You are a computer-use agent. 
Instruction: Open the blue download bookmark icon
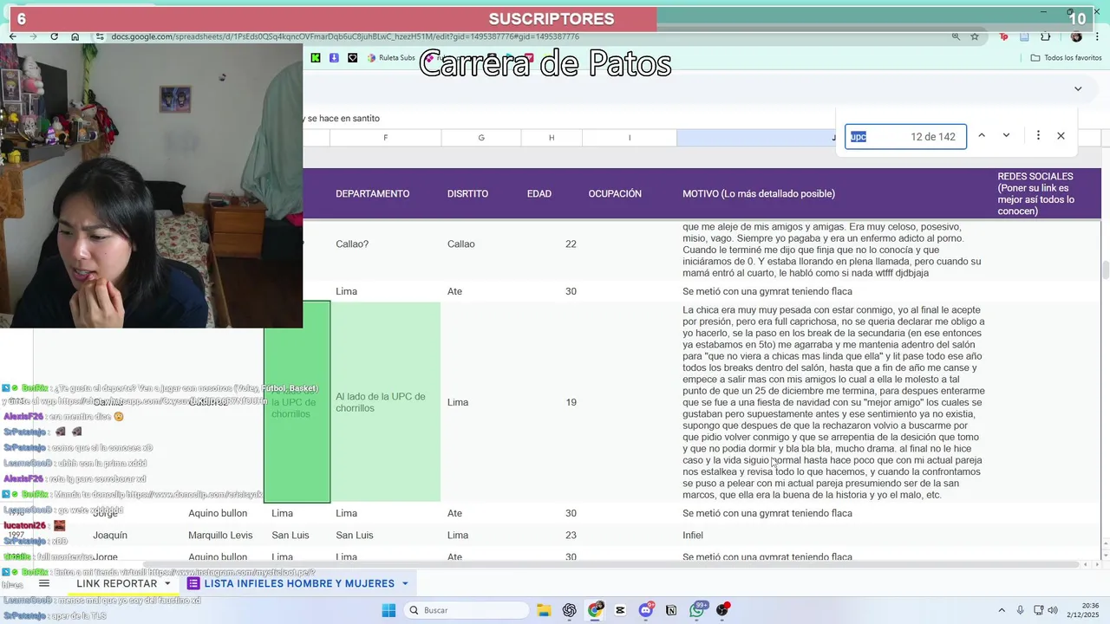pyautogui.click(x=334, y=58)
